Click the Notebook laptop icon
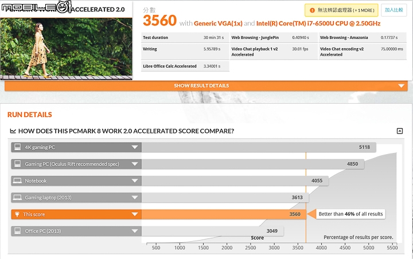The width and height of the screenshot is (413, 259). (17, 180)
